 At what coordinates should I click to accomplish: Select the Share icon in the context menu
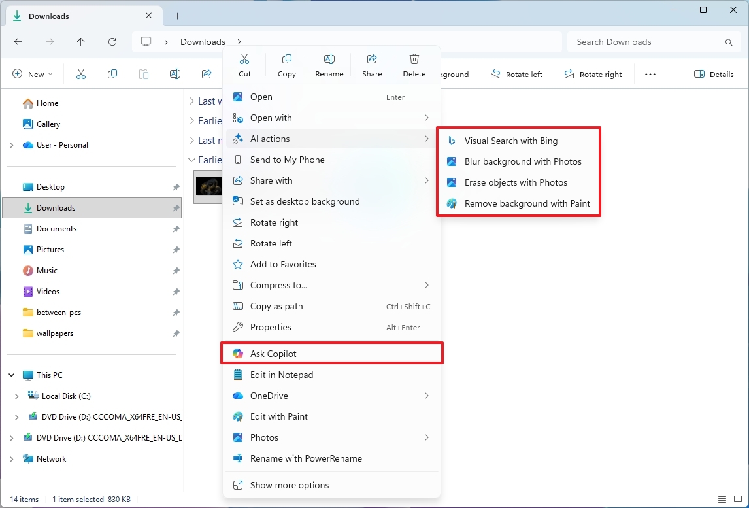[x=372, y=59]
